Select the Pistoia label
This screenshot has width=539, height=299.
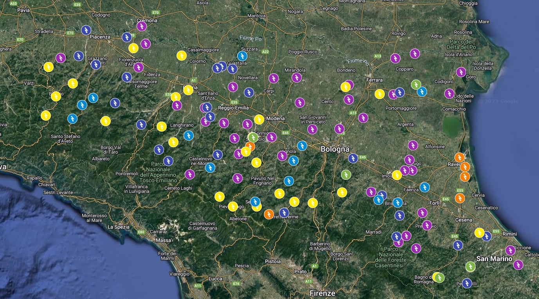pyautogui.click(x=273, y=261)
